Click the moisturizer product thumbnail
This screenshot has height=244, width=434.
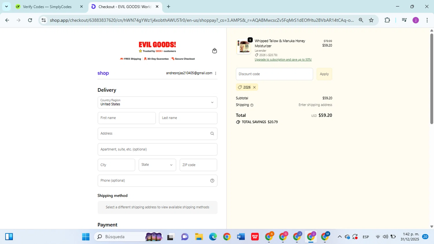(244, 47)
